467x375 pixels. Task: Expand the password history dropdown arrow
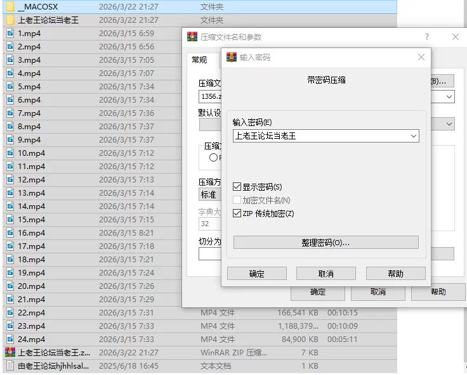[414, 136]
